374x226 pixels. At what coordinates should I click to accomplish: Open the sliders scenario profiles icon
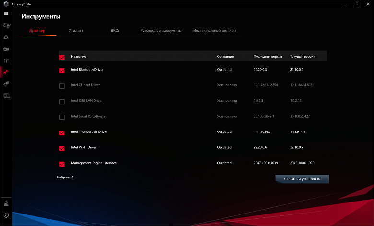point(6,60)
